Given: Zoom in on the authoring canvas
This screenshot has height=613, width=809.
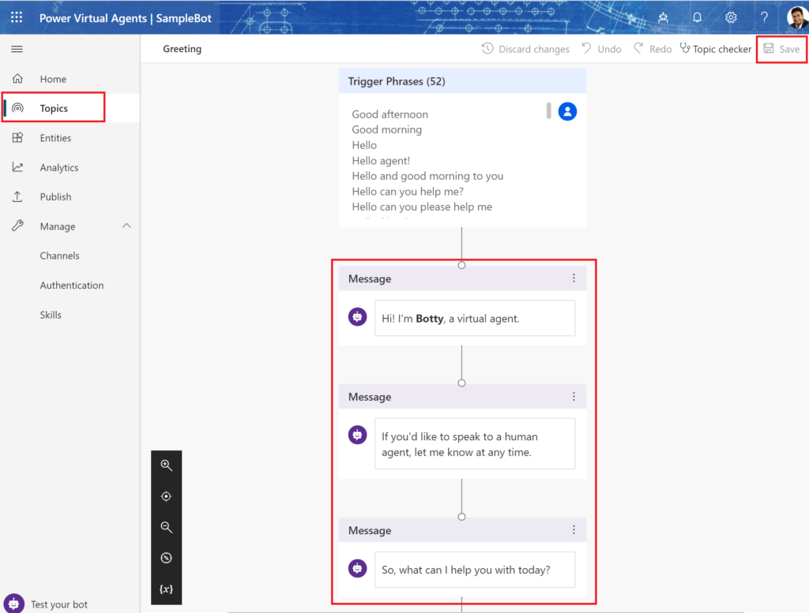Looking at the screenshot, I should coord(166,465).
